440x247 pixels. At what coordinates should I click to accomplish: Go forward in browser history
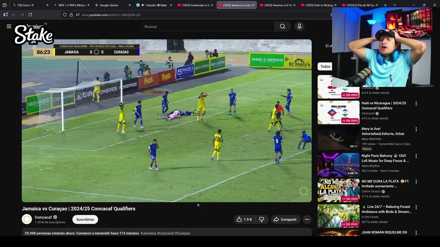(x=22, y=15)
